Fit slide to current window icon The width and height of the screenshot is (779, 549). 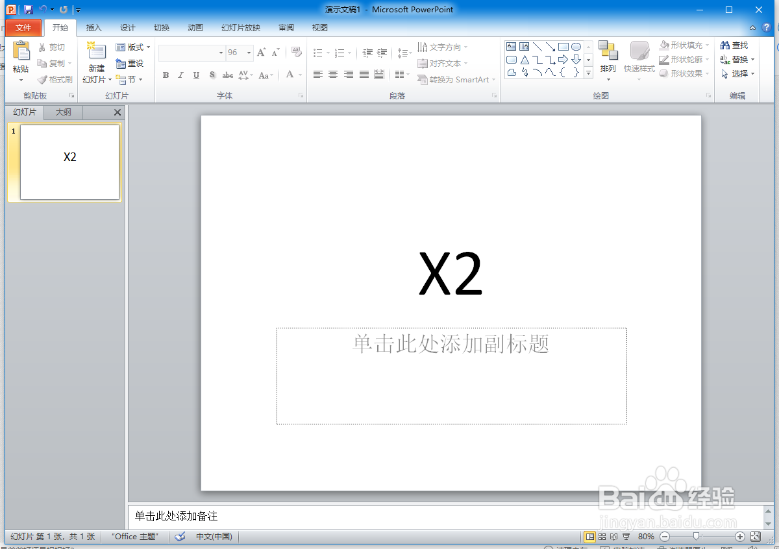click(x=755, y=537)
